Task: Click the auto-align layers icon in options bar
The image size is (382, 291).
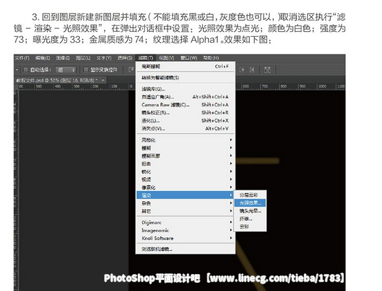Action: tap(267, 70)
